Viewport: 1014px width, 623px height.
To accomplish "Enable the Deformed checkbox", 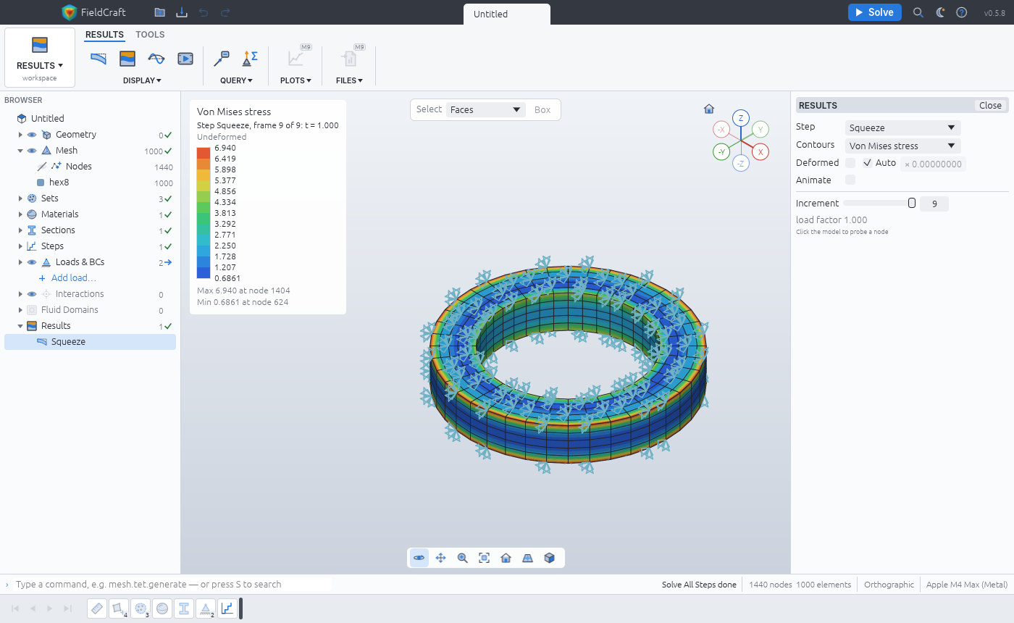I will (x=850, y=163).
